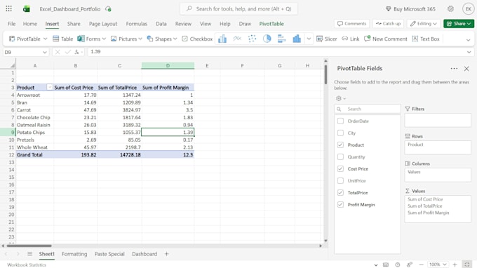The height and width of the screenshot is (268, 477).
Task: Click Buy Microsoft 365
Action: coord(410,9)
